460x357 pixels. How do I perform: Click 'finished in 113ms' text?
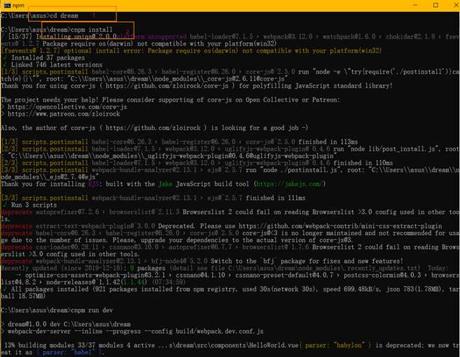click(x=328, y=142)
